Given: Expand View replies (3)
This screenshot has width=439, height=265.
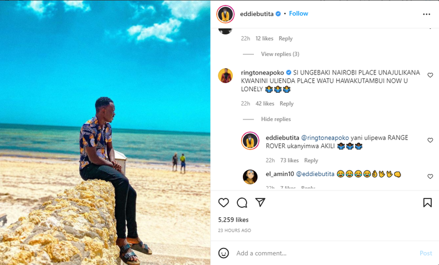Looking at the screenshot, I should click(x=280, y=54).
